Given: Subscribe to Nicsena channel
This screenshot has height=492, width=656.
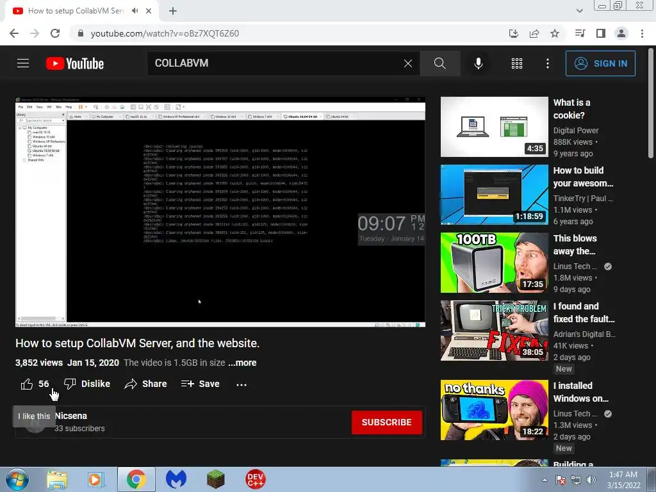Looking at the screenshot, I should tap(386, 422).
